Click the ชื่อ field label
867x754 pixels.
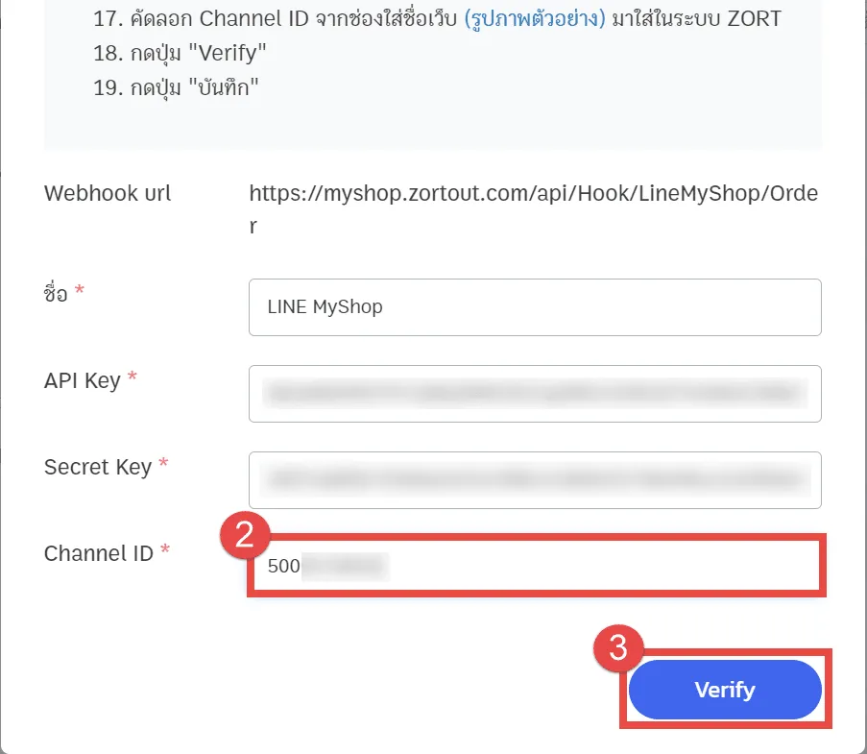[57, 293]
